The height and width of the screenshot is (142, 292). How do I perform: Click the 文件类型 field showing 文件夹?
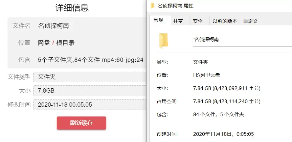[90, 77]
